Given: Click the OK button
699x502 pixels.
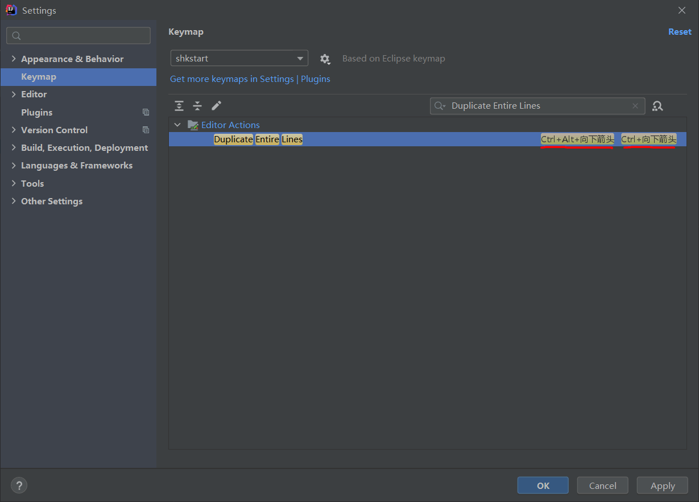Looking at the screenshot, I should 543,485.
